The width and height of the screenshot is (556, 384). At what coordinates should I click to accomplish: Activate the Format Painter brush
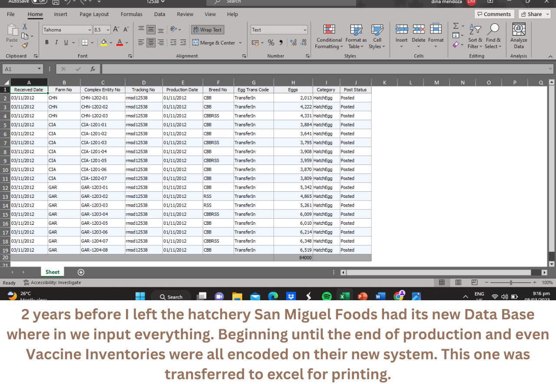tap(25, 45)
